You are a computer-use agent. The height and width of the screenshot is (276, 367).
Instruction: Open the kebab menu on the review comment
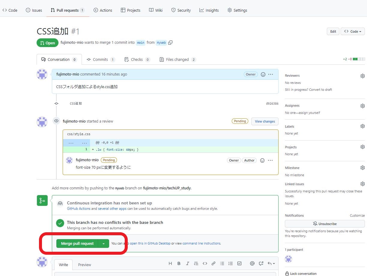coord(270,160)
